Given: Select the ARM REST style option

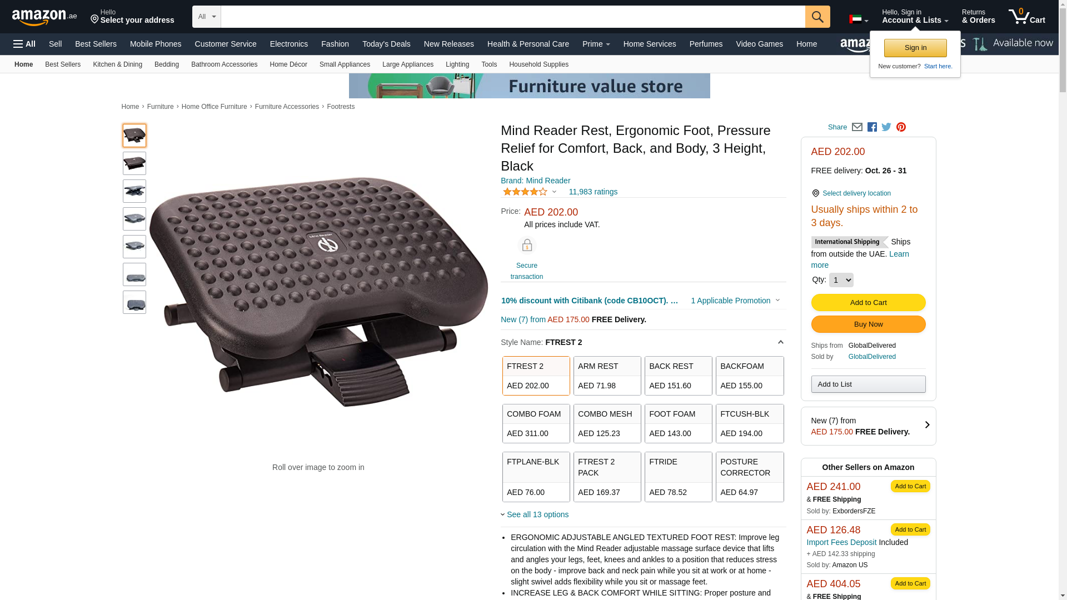Looking at the screenshot, I should pos(607,376).
